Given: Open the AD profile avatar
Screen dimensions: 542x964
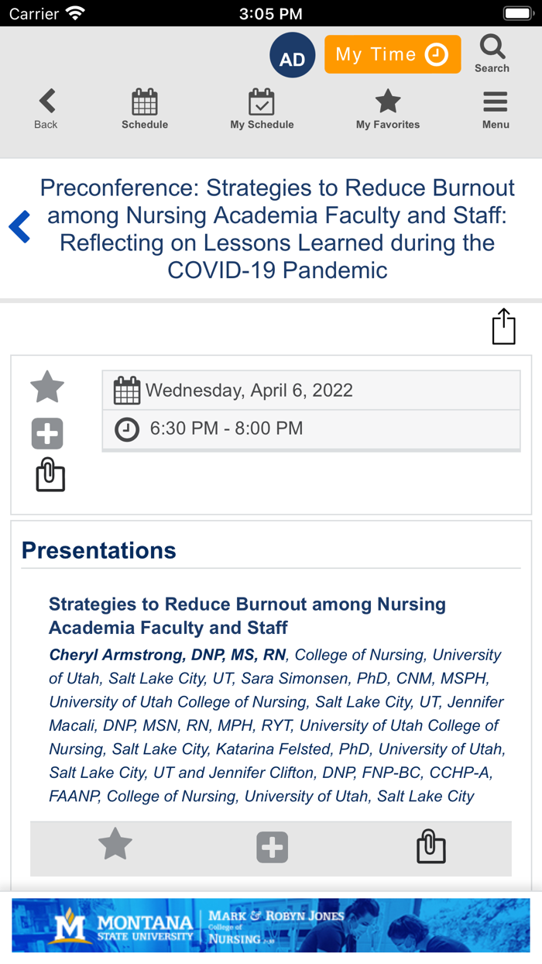Looking at the screenshot, I should click(x=292, y=56).
